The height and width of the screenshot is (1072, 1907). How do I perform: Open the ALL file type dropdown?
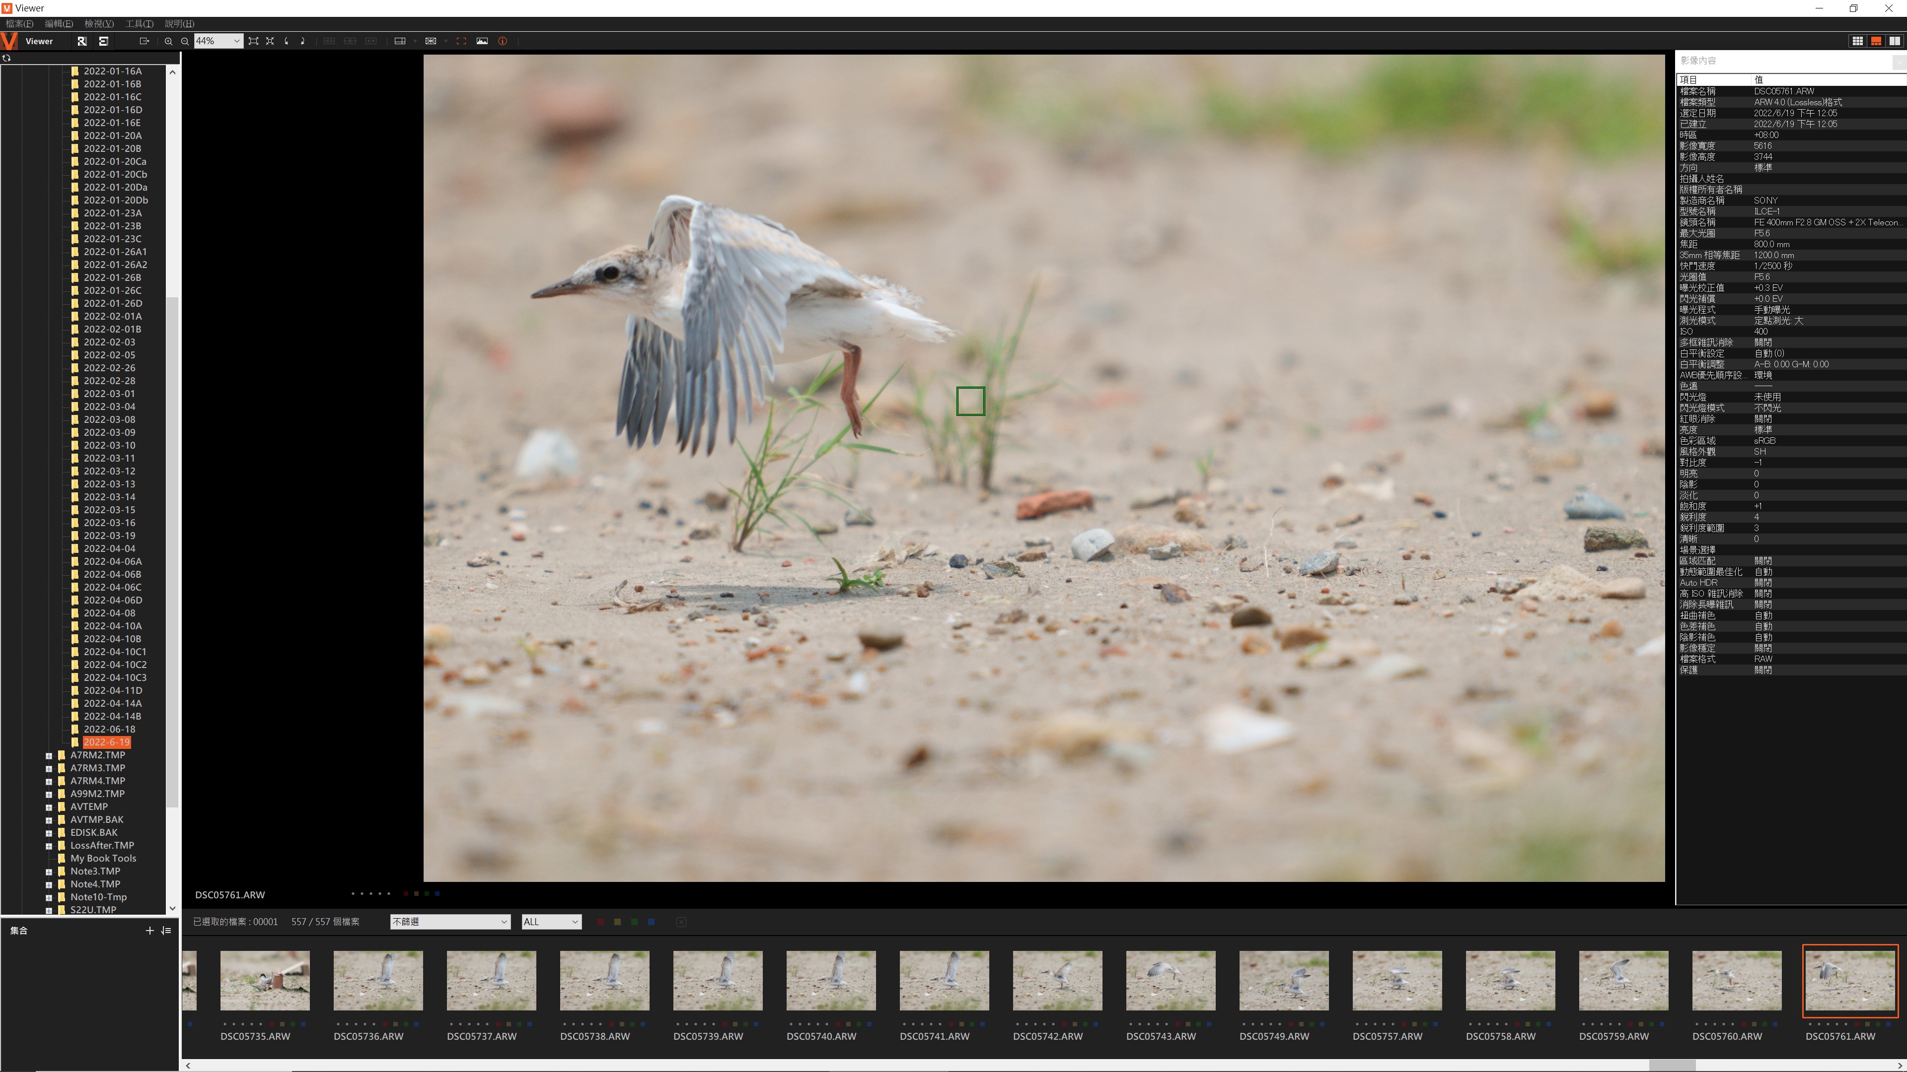552,922
